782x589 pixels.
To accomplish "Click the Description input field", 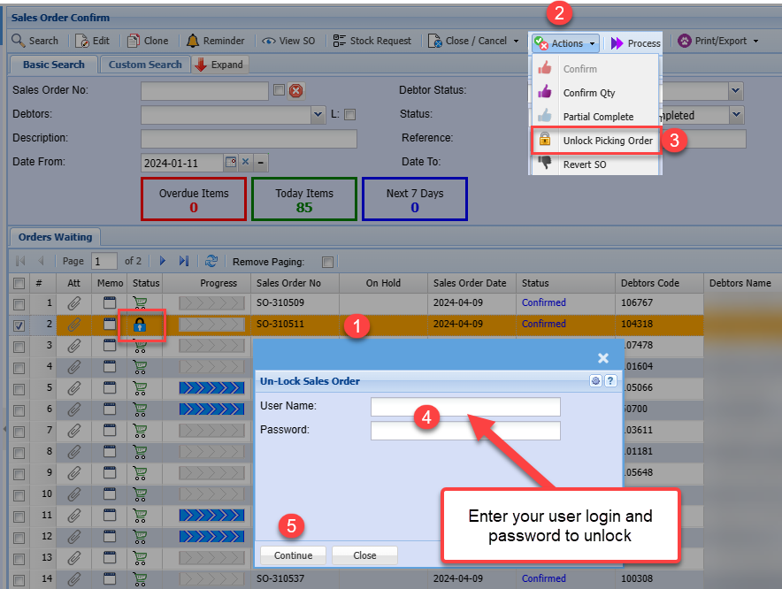I will click(249, 139).
